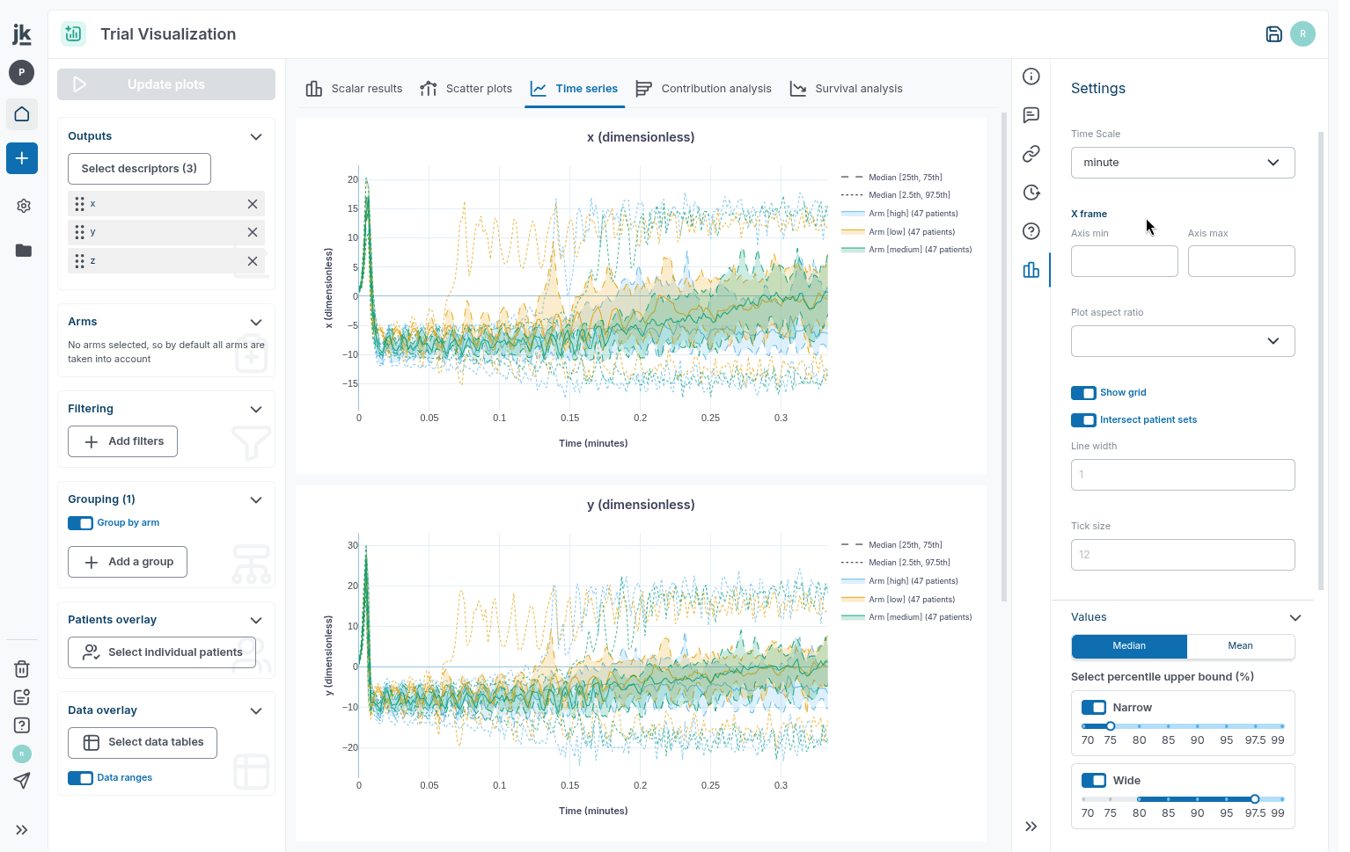The height and width of the screenshot is (852, 1350).
Task: Open the history clock icon
Action: (1031, 193)
